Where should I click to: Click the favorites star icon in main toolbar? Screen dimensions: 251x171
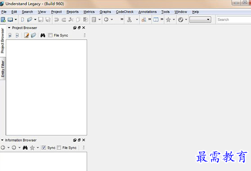(168, 19)
